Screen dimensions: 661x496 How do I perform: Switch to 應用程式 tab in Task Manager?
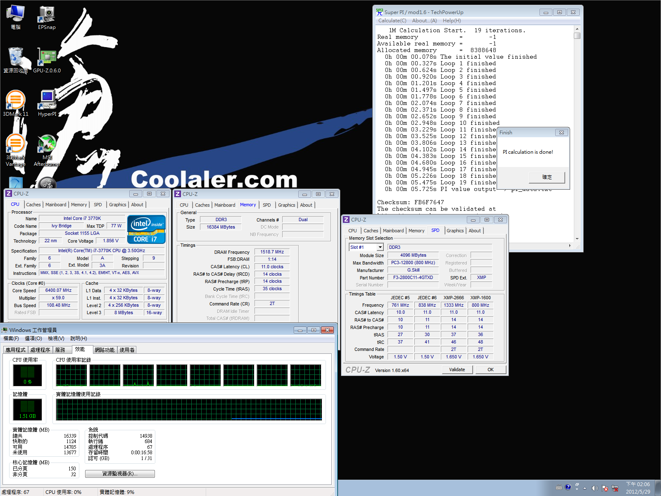point(16,350)
